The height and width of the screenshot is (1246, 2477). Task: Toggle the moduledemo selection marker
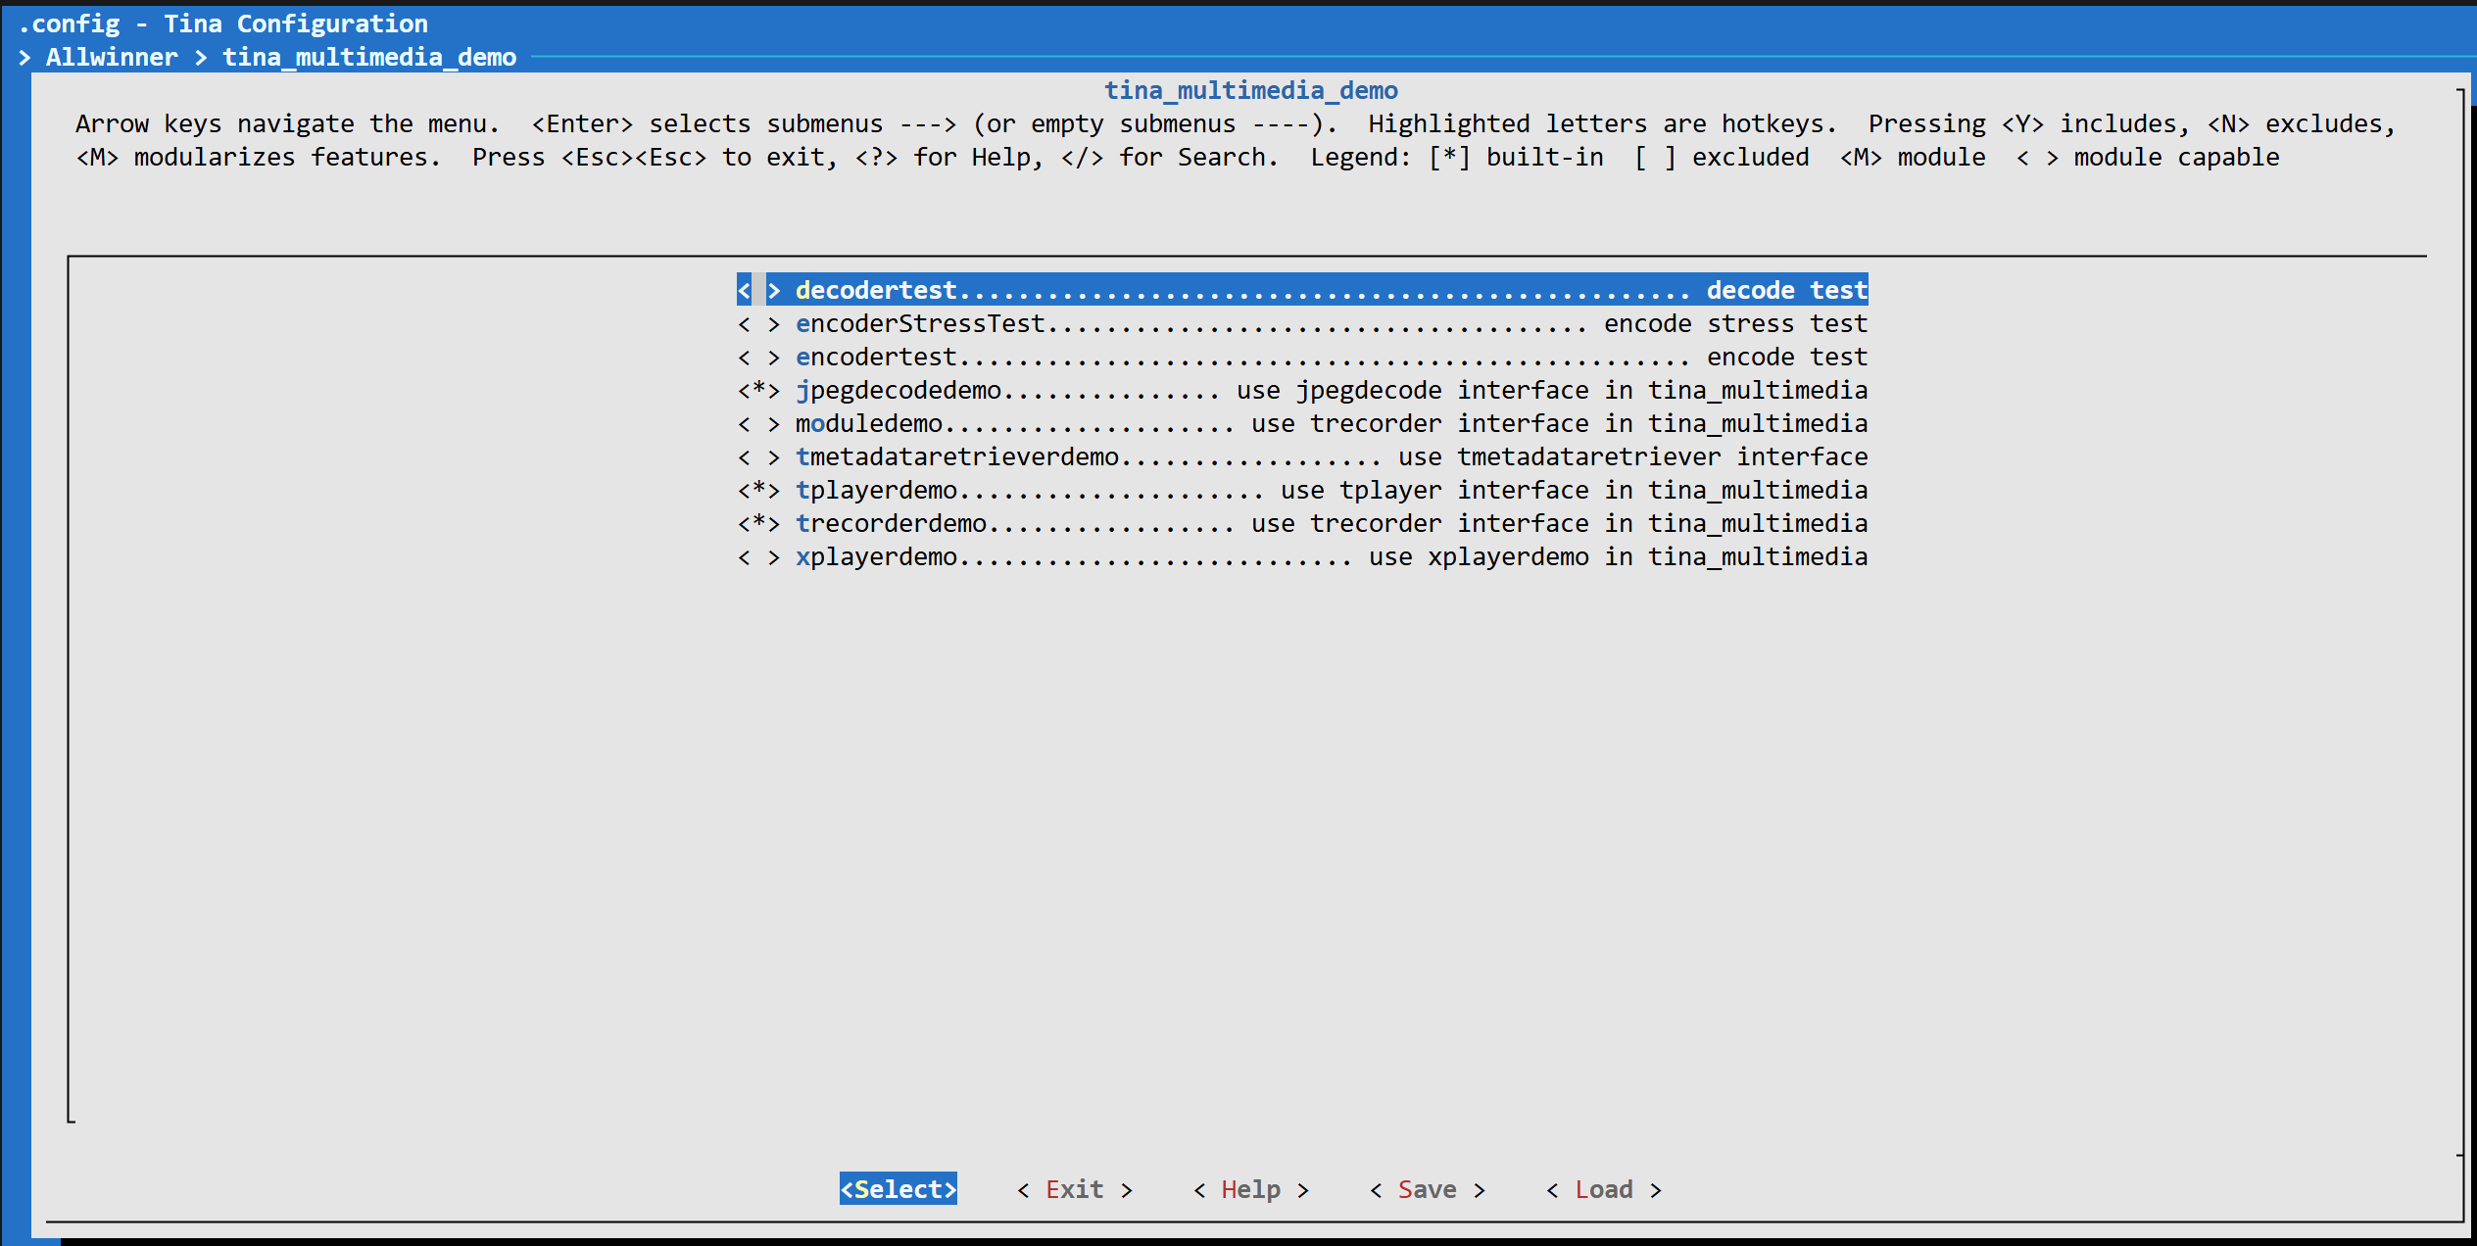click(x=758, y=424)
